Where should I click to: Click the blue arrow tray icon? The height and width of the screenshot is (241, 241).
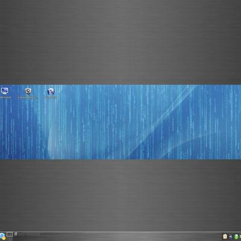(231, 237)
